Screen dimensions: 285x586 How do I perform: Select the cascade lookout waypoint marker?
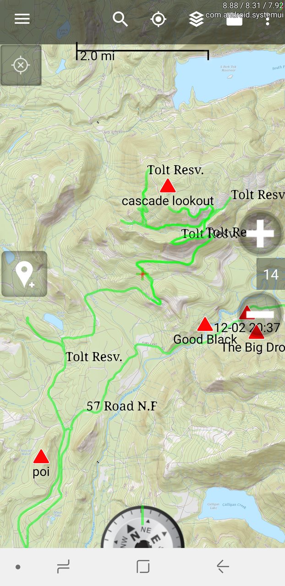tap(168, 186)
